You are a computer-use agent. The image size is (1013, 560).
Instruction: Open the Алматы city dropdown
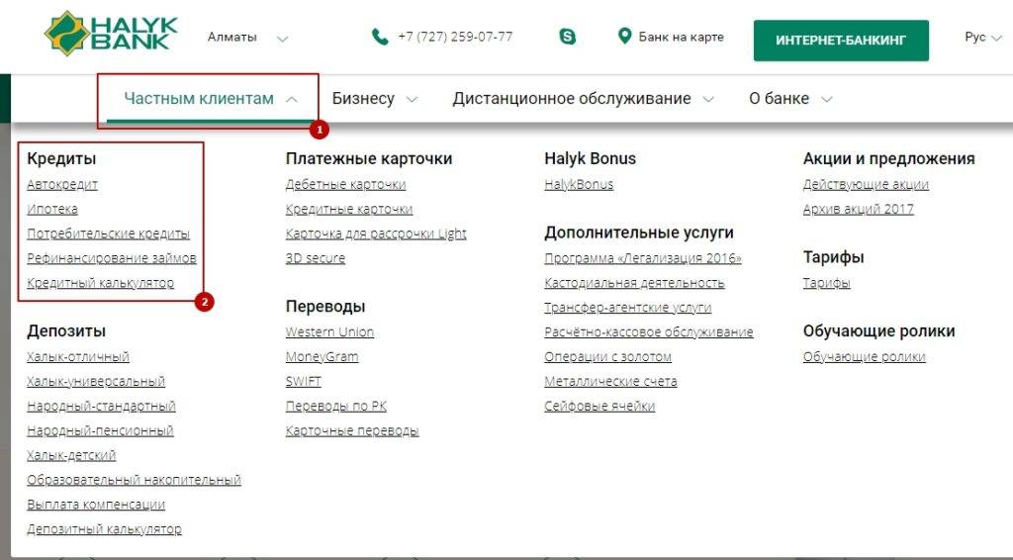(x=247, y=38)
